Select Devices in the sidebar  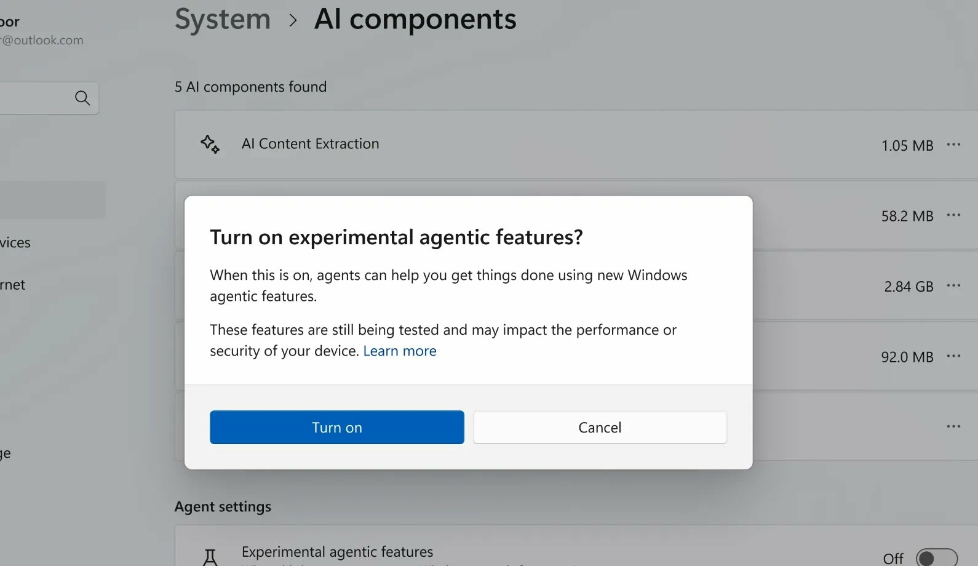(15, 242)
